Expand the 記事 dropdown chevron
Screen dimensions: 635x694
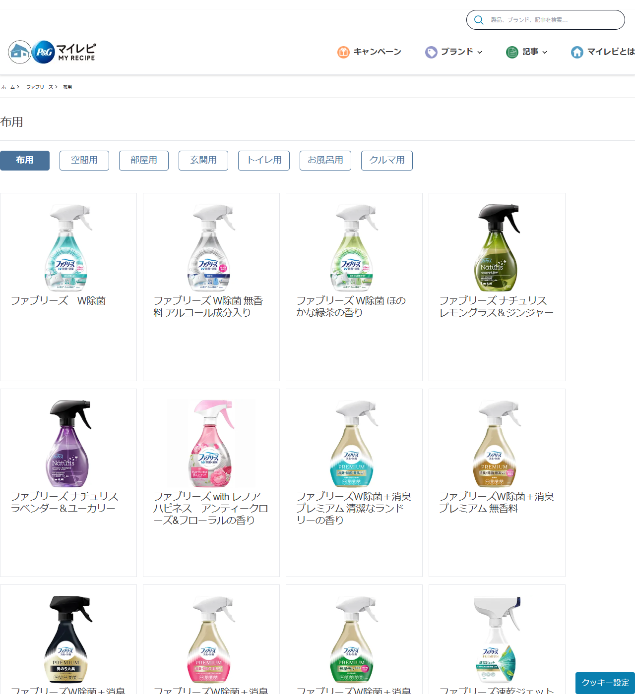click(545, 52)
